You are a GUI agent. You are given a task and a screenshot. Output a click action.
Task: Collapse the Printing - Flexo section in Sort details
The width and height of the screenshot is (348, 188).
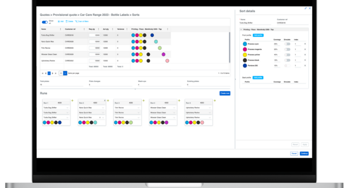click(x=241, y=29)
